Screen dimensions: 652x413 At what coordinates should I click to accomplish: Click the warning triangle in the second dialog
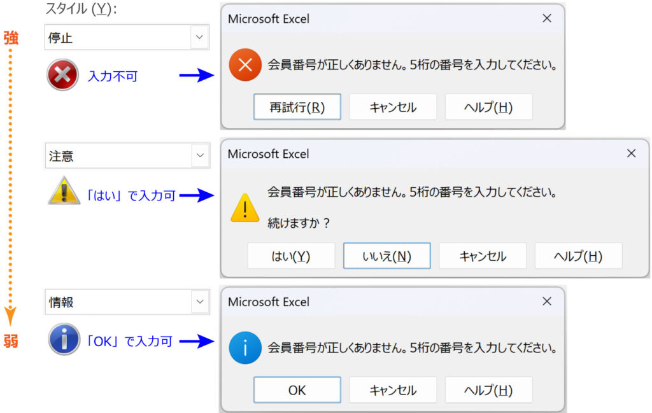(x=245, y=207)
